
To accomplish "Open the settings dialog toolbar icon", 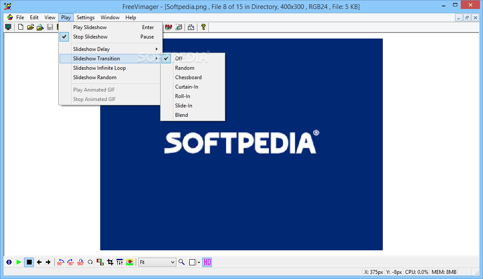I will [x=191, y=27].
